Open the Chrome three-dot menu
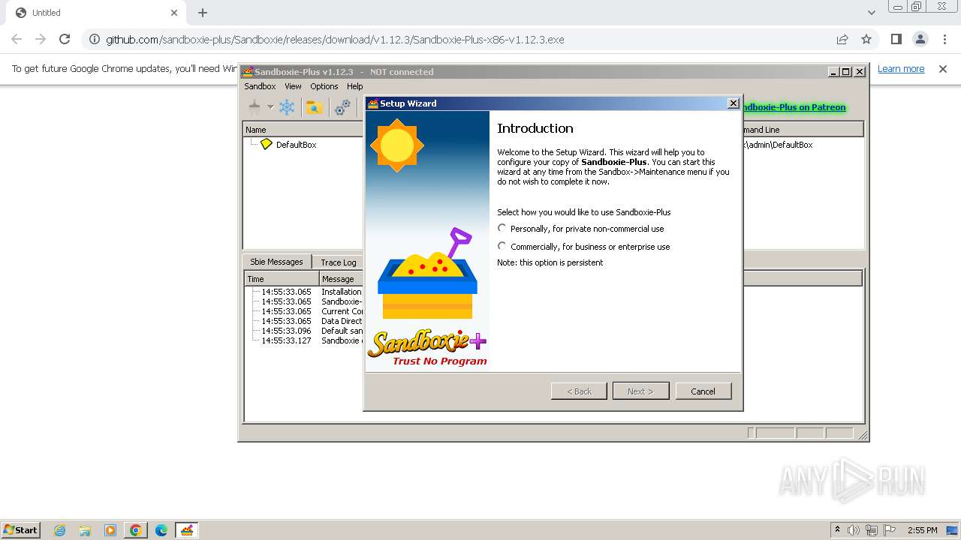 944,39
